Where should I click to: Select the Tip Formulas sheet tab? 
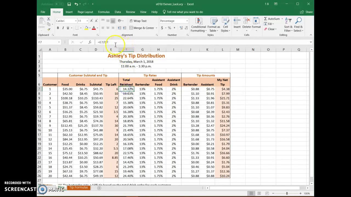coord(78,188)
